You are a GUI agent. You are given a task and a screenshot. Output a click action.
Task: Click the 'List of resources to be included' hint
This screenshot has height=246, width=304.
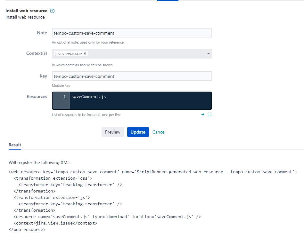(x=86, y=115)
